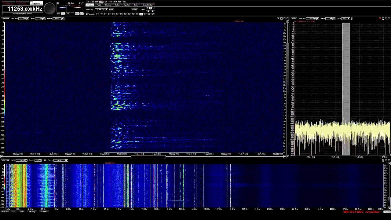Open the Gain tab
This screenshot has height=220, width=391.
point(136,5)
